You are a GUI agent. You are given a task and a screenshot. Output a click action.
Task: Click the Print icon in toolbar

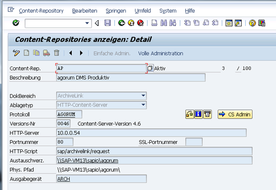154,23
